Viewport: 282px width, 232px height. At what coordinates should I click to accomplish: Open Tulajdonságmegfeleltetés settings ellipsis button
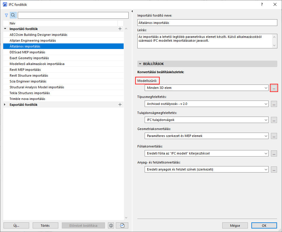tap(274, 120)
